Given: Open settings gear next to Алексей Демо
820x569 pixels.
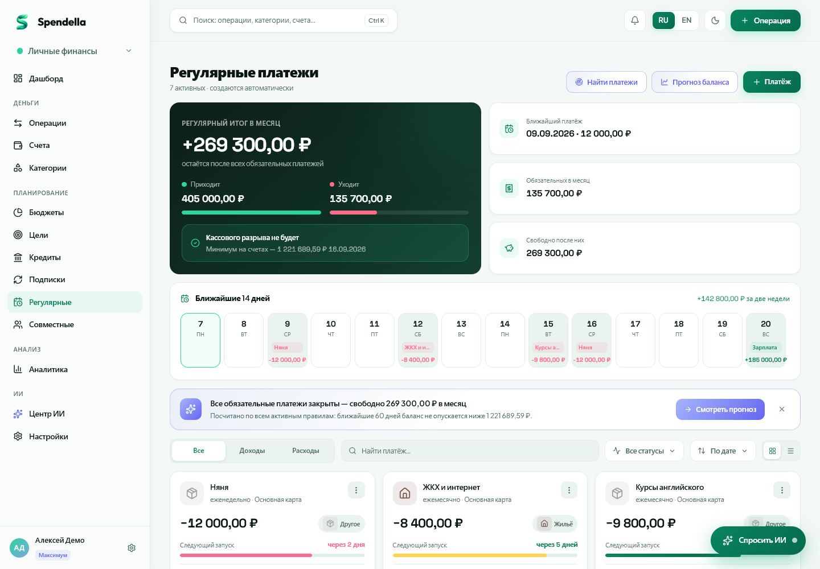Looking at the screenshot, I should 132,548.
